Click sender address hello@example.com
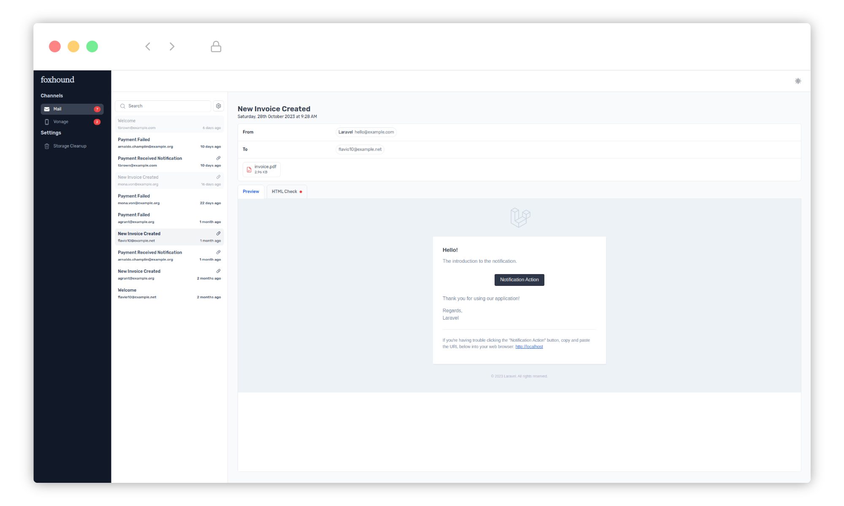Viewport: 844px width, 506px height. click(x=374, y=132)
